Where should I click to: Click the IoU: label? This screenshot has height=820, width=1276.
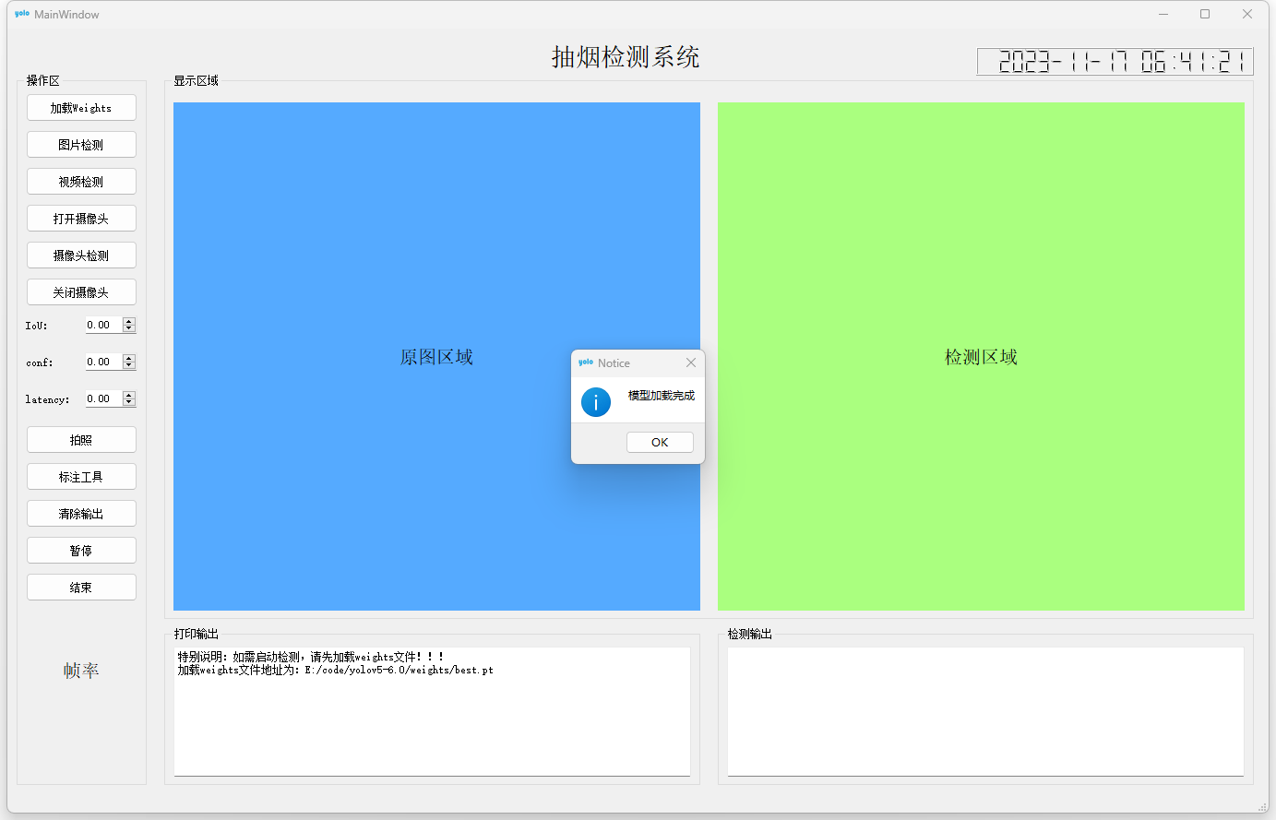click(36, 326)
